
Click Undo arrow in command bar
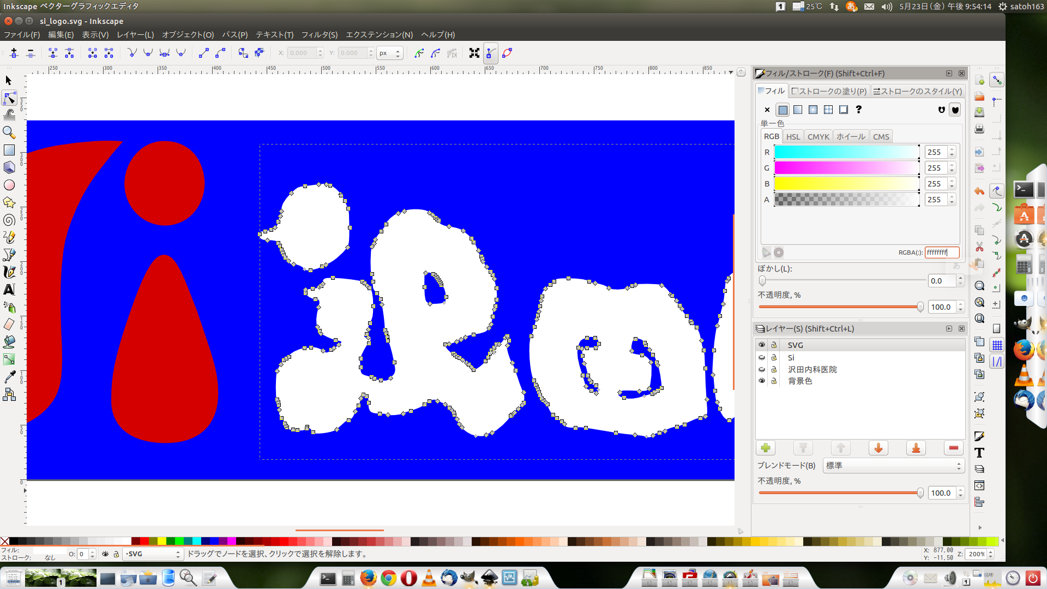pos(979,191)
